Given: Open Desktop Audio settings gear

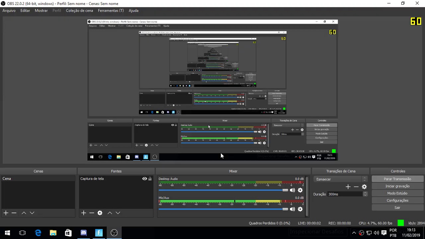Looking at the screenshot, I should point(300,190).
